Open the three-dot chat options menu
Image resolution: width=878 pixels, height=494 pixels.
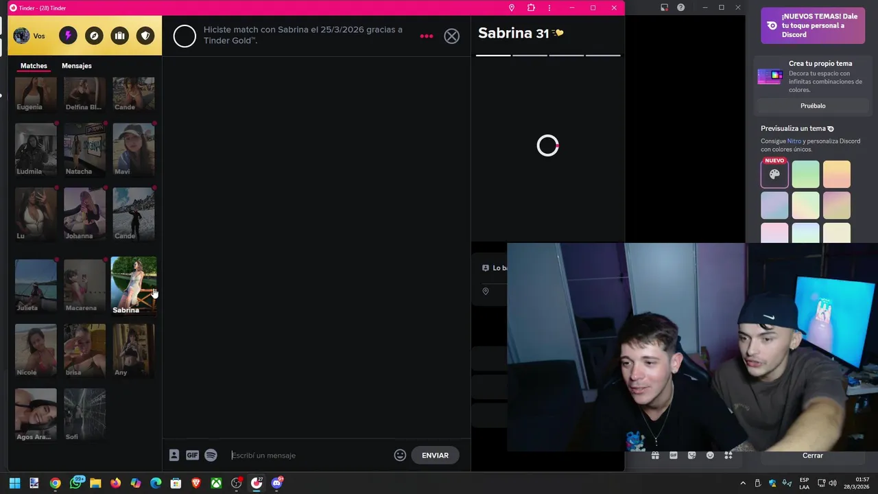(427, 36)
